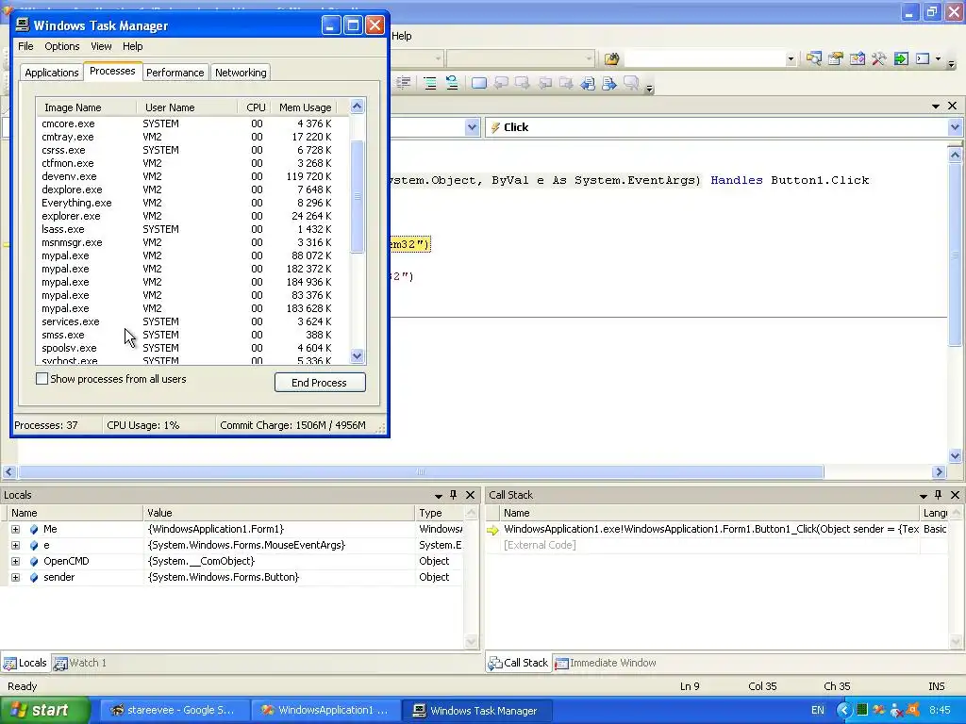966x724 pixels.
Task: Open the Call Stack window position dropdown
Action: point(923,496)
